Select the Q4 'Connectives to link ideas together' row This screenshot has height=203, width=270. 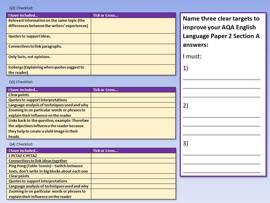click(49, 161)
